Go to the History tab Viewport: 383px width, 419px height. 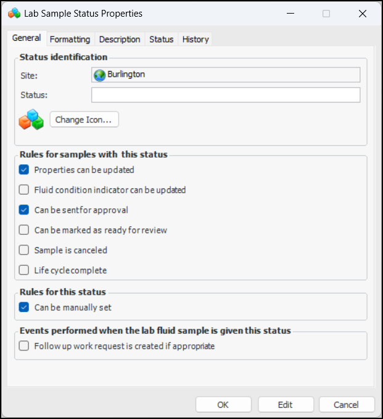(x=196, y=39)
